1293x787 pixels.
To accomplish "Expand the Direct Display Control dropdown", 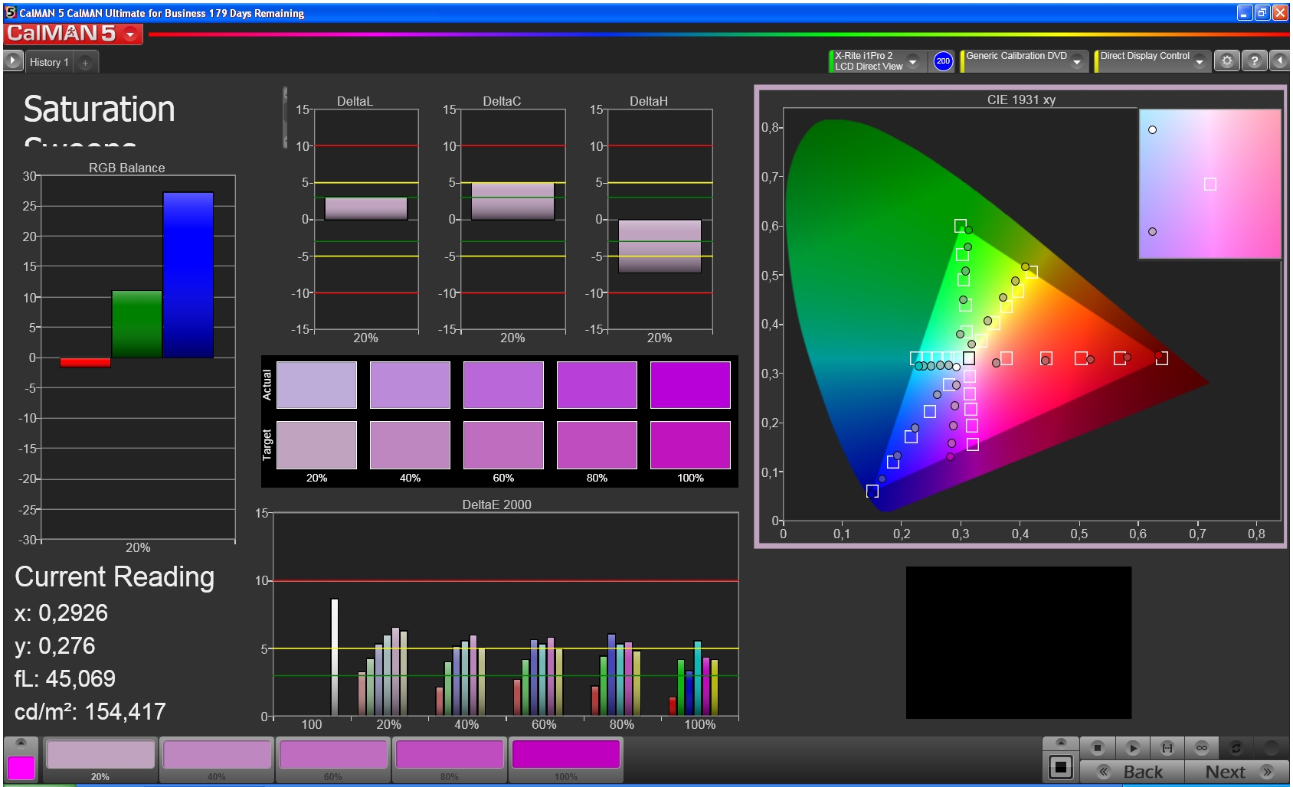I will pos(1200,62).
